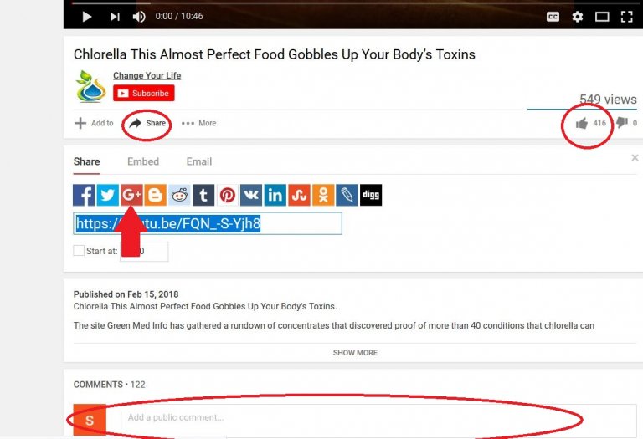Toggle closed captions CC button

point(553,17)
